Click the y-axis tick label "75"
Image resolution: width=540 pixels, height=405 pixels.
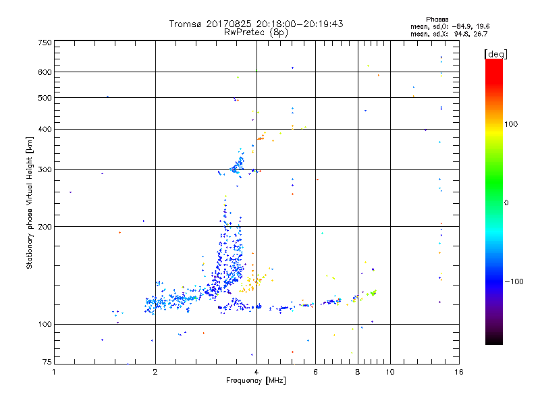pyautogui.click(x=47, y=362)
